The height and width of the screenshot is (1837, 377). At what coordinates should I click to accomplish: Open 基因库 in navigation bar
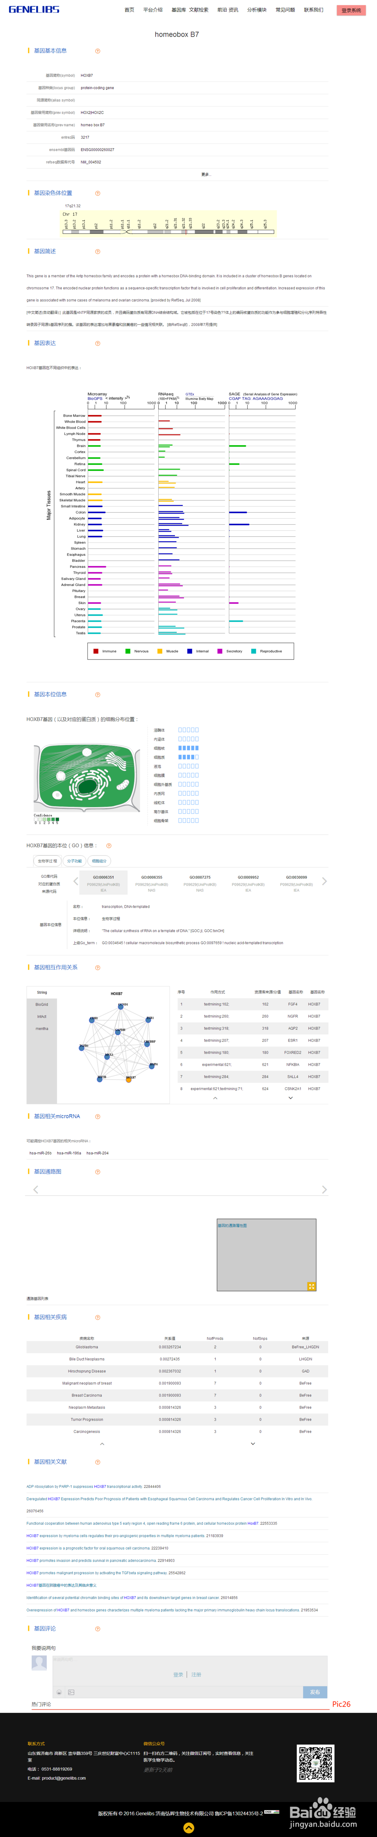(x=179, y=10)
